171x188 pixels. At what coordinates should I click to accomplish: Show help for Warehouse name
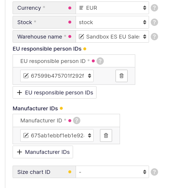click(154, 36)
